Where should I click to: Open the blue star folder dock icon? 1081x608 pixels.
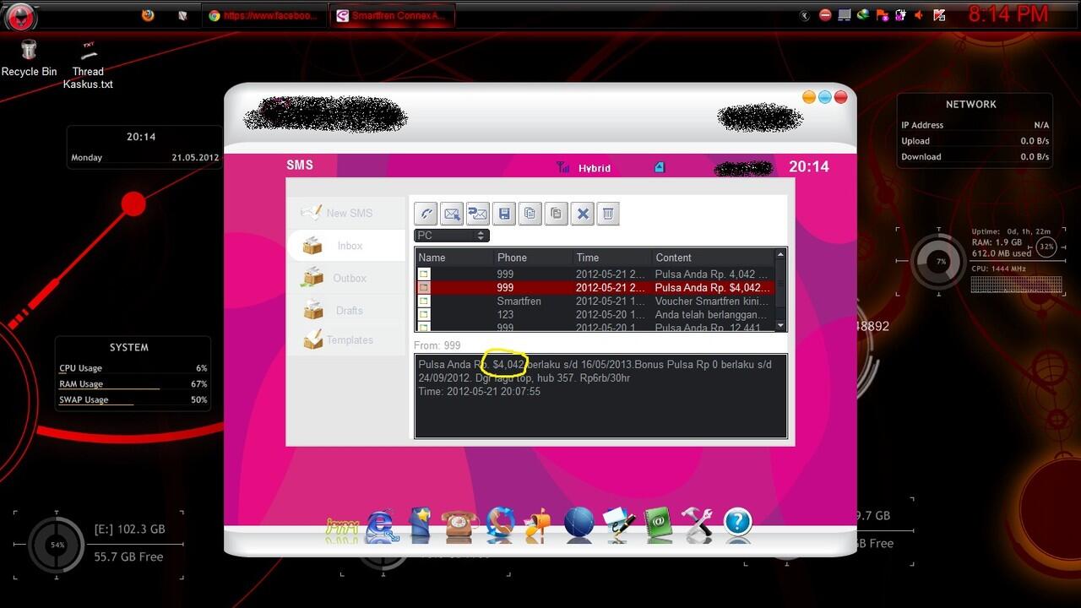421,524
